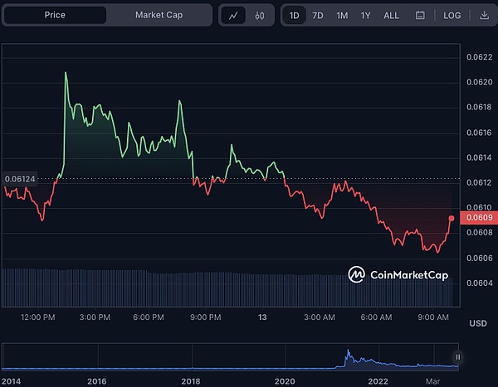The height and width of the screenshot is (387, 498).
Task: Toggle LOG scale on chart
Action: [x=452, y=15]
